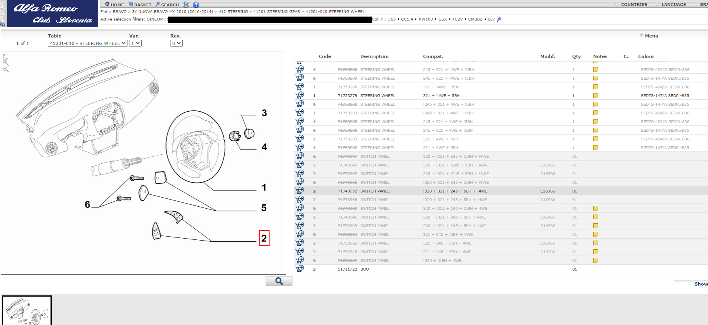Expand the Language menu
This screenshot has width=708, height=325.
click(671, 5)
